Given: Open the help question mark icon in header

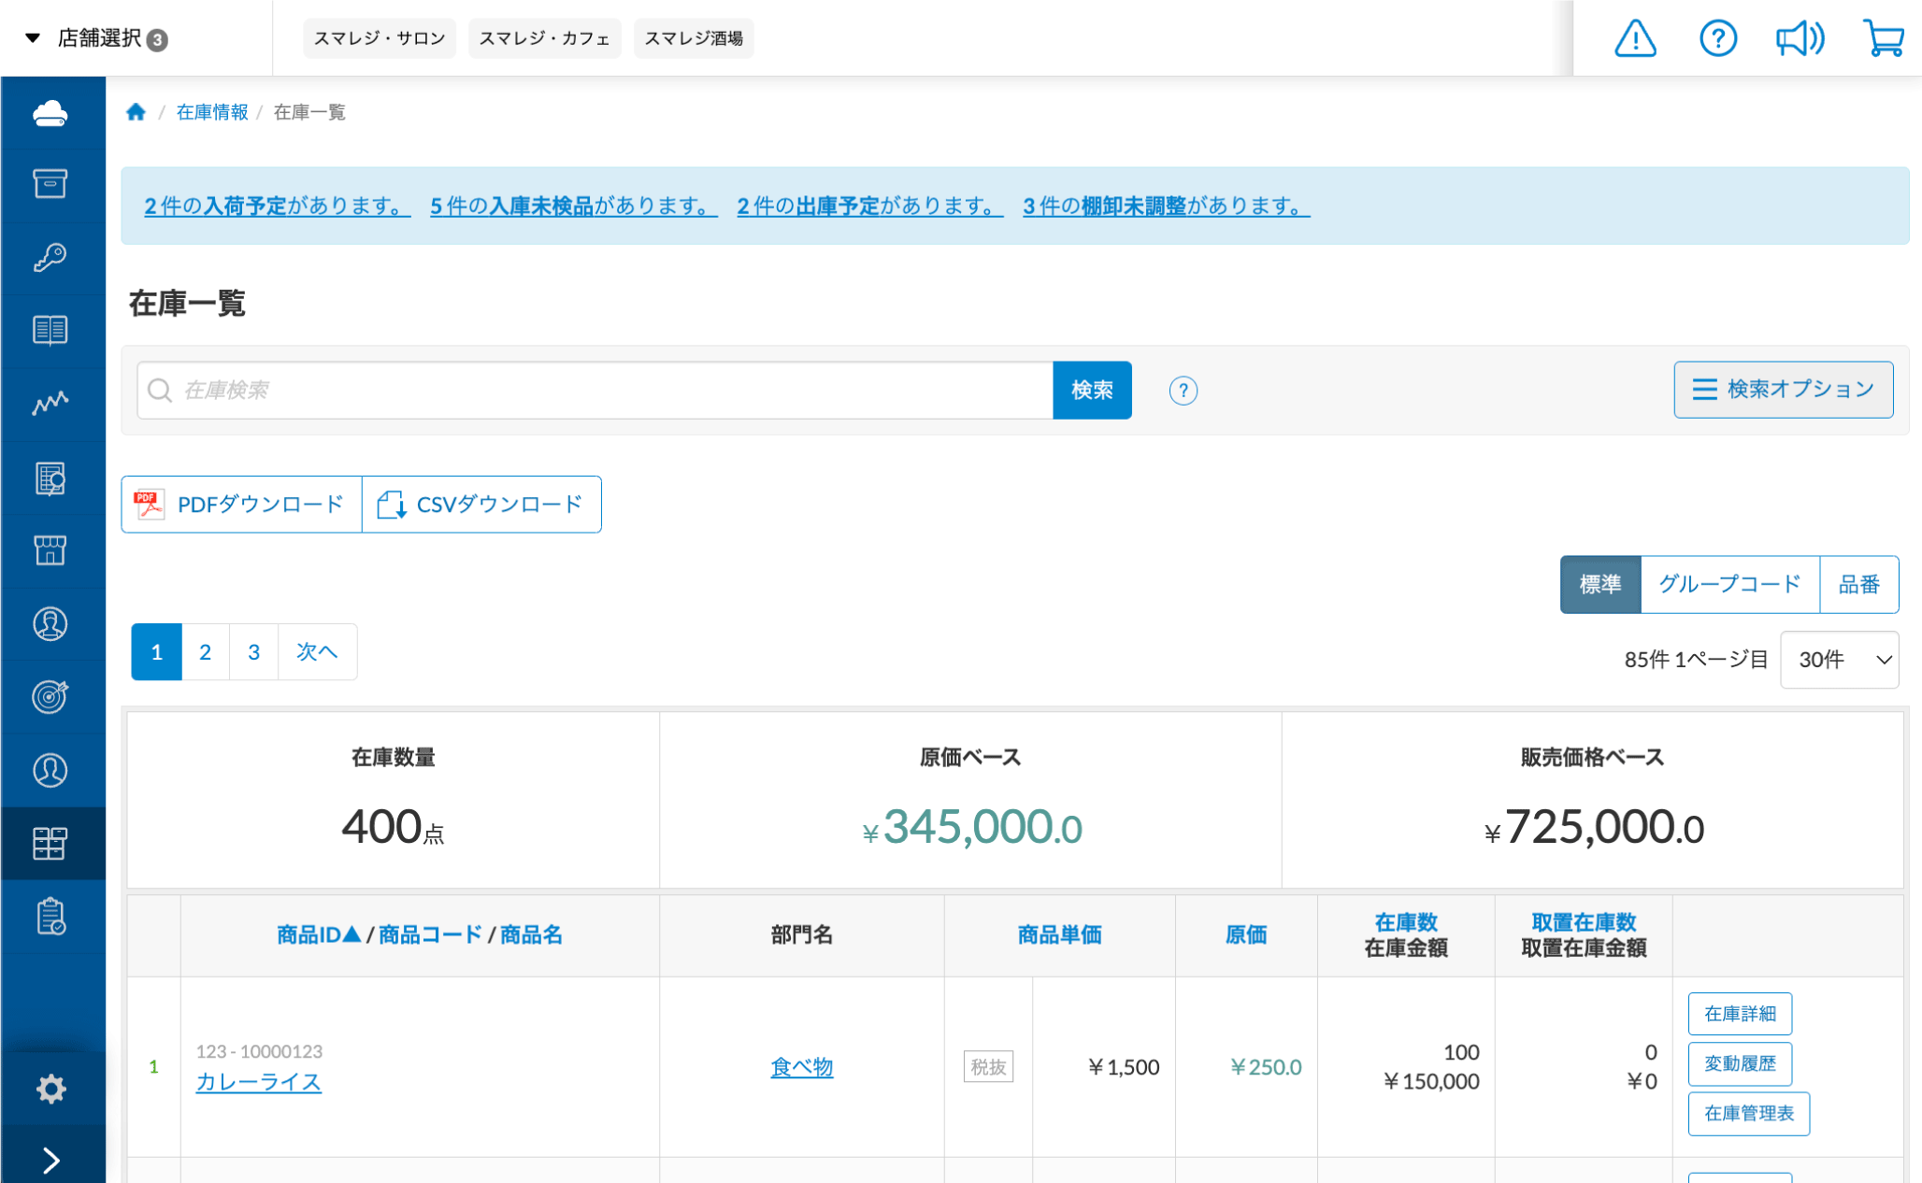Looking at the screenshot, I should 1717,39.
